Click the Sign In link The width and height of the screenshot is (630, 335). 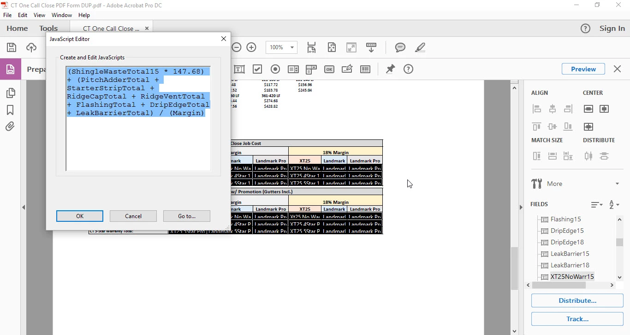point(612,29)
